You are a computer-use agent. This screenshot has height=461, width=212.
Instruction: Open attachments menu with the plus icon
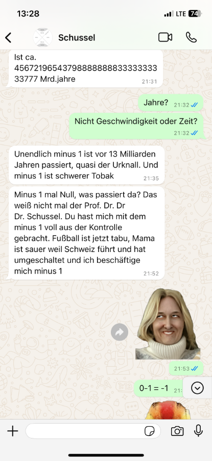13,431
